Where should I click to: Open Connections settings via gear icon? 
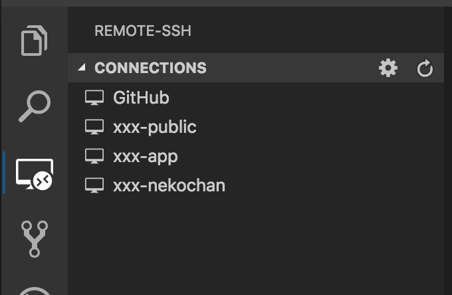click(388, 68)
